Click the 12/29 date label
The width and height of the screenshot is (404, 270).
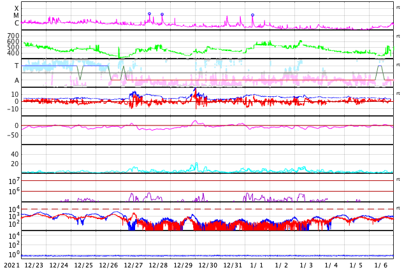point(183,266)
